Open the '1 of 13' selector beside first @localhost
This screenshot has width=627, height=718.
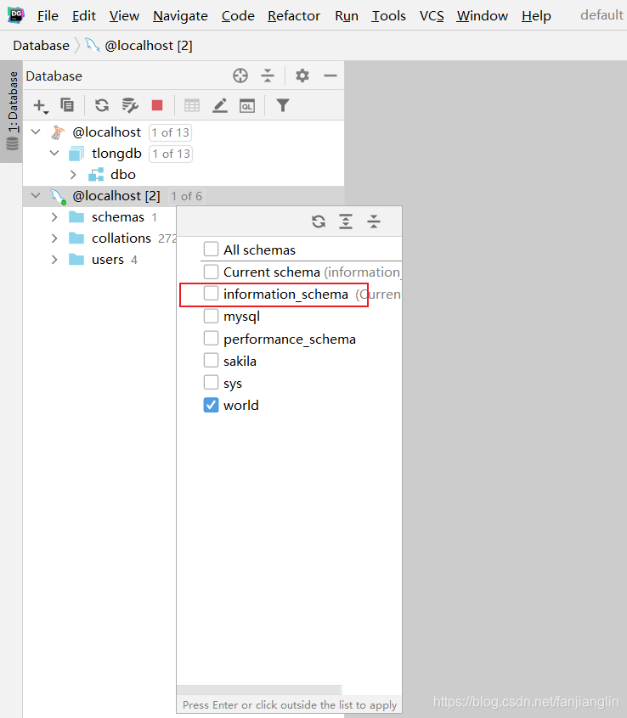tap(170, 132)
